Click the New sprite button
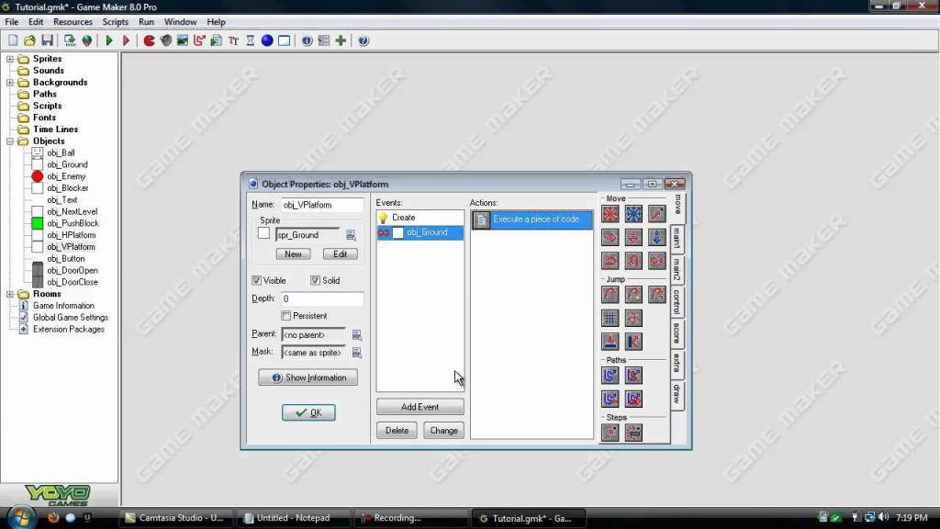The image size is (940, 529). tap(293, 253)
